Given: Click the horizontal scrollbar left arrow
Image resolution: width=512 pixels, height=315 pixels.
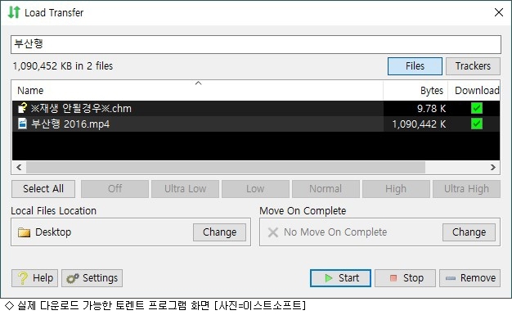Looking at the screenshot, I should [x=19, y=167].
